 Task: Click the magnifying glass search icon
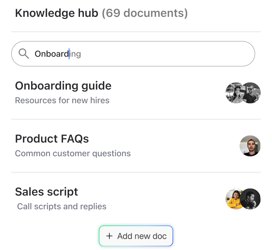(24, 54)
